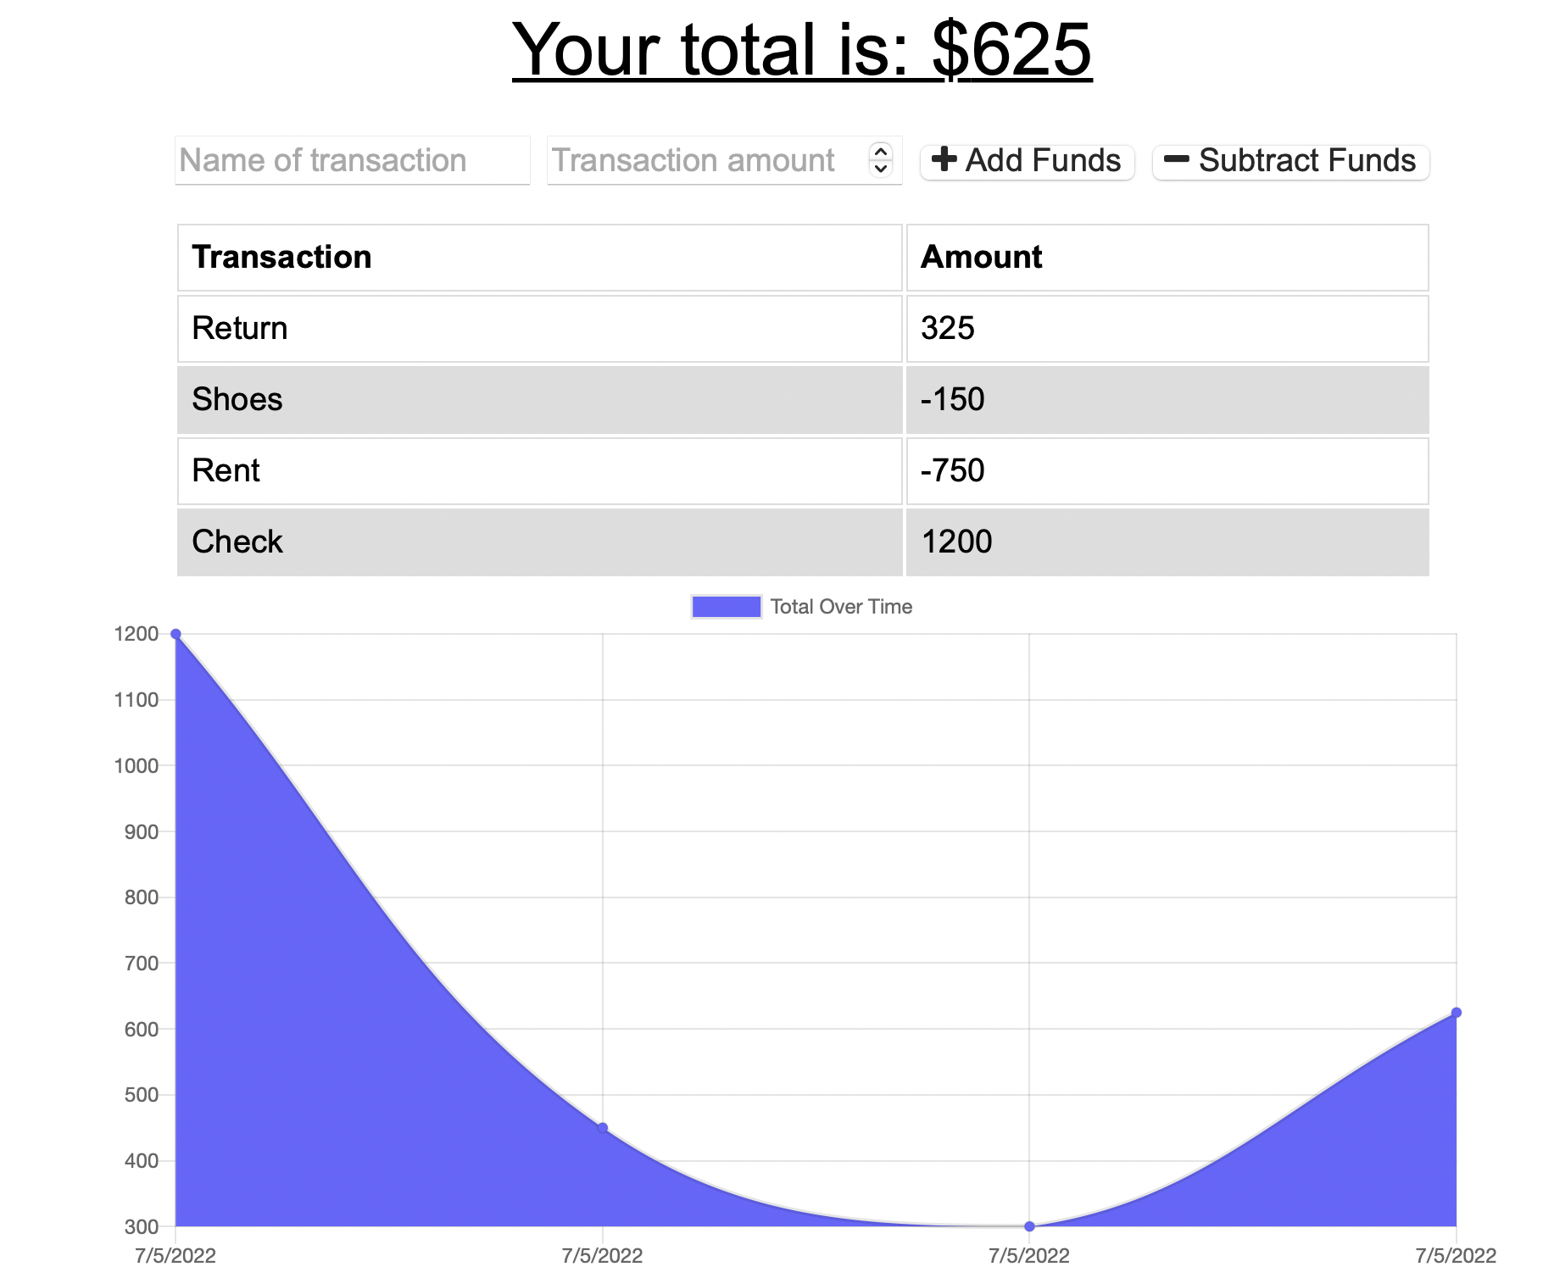1543x1278 pixels.
Task: Click the up arrow of the amount stepper
Action: tap(881, 153)
